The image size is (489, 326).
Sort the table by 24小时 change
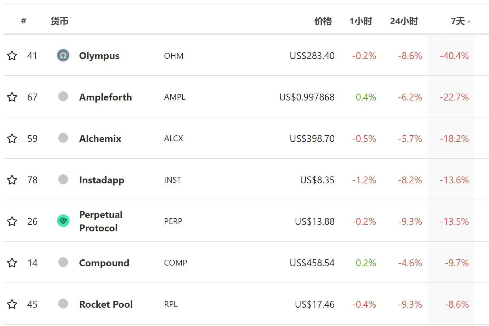pyautogui.click(x=404, y=21)
